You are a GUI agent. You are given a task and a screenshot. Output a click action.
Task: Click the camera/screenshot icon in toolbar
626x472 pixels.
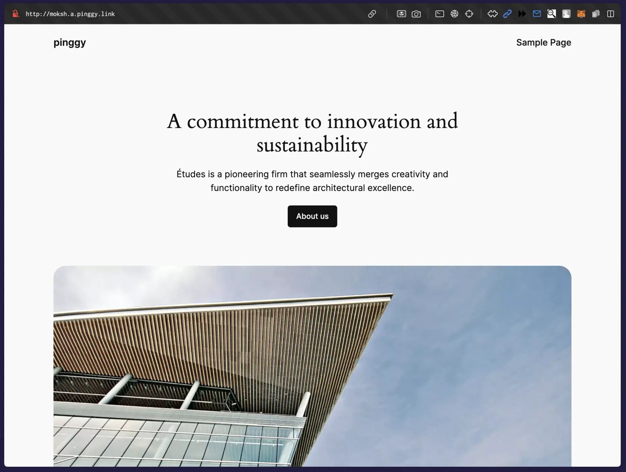point(416,14)
